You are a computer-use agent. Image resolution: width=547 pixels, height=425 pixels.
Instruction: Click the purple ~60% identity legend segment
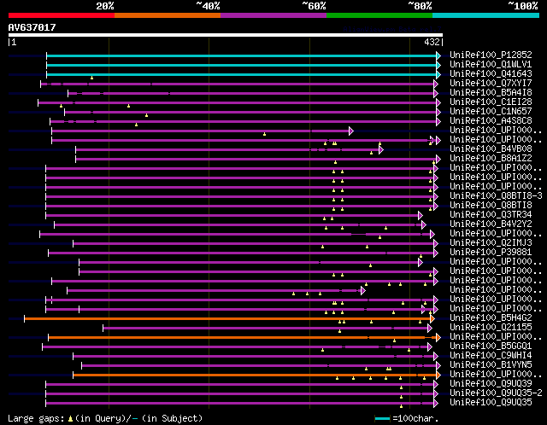click(273, 15)
